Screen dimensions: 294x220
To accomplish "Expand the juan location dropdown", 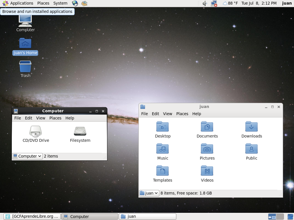I will [149, 193].
